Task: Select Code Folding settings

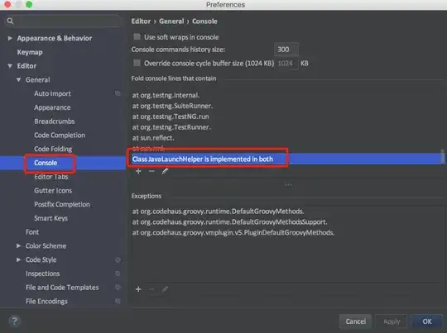Action: tap(53, 149)
